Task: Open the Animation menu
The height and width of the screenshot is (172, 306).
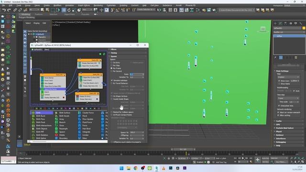Action: (x=69, y=5)
